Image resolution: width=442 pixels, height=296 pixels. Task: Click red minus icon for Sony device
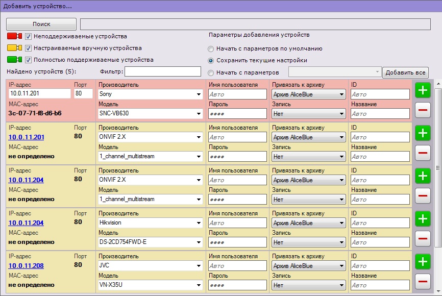[423, 110]
